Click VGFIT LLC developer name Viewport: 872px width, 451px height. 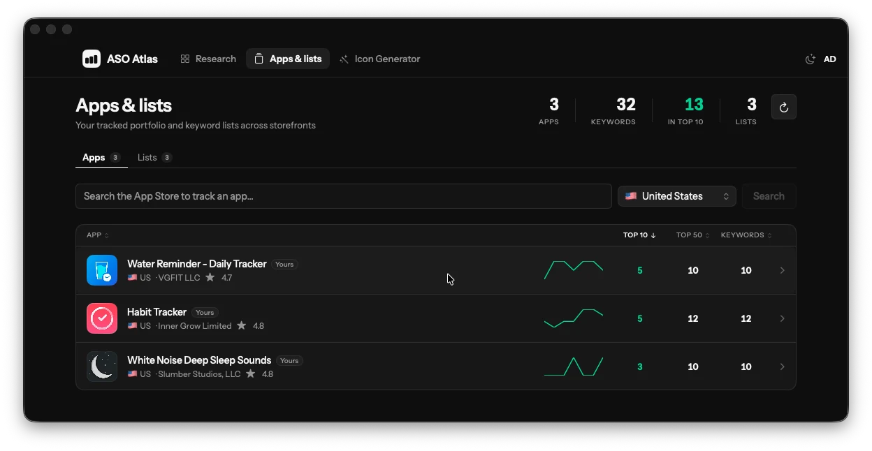[179, 278]
